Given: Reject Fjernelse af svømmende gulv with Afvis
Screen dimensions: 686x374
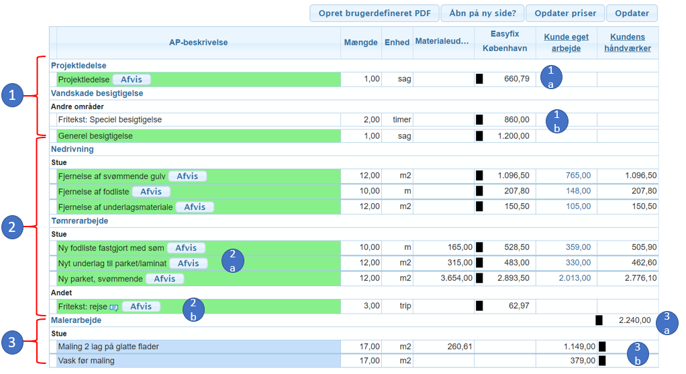Looking at the screenshot, I should (x=187, y=176).
